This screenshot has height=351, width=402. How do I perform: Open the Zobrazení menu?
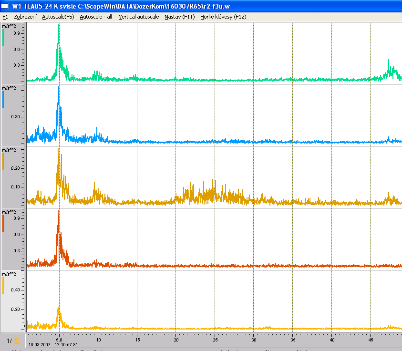pyautogui.click(x=25, y=17)
